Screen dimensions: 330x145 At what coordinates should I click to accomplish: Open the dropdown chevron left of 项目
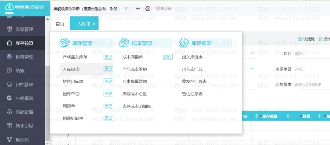point(253,53)
